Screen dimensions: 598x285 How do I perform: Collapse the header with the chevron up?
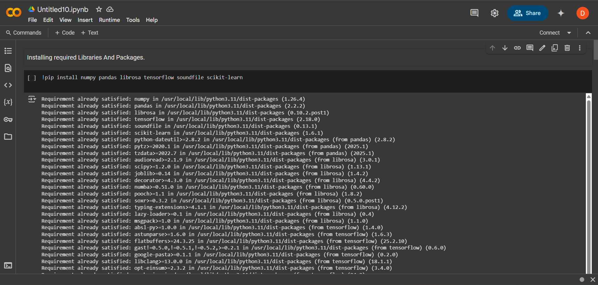click(x=588, y=33)
